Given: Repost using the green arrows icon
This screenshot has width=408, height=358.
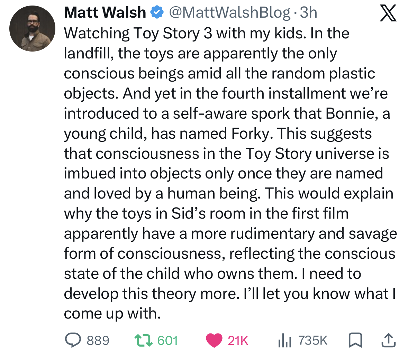Looking at the screenshot, I should (144, 340).
